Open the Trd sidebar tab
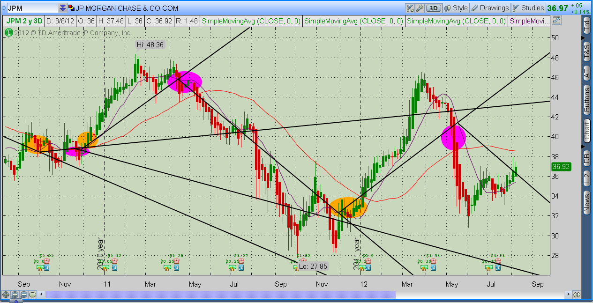The width and height of the screenshot is (593, 303). click(586, 26)
